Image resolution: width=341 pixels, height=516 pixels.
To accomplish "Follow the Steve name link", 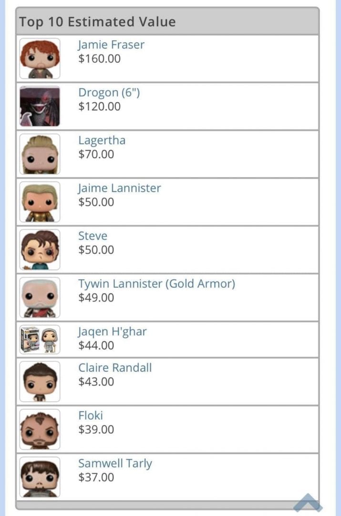I will [x=93, y=236].
